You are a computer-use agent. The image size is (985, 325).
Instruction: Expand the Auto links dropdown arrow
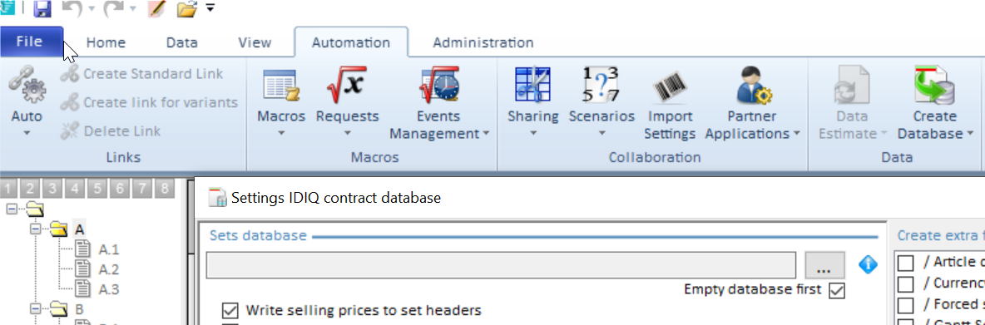tap(27, 133)
